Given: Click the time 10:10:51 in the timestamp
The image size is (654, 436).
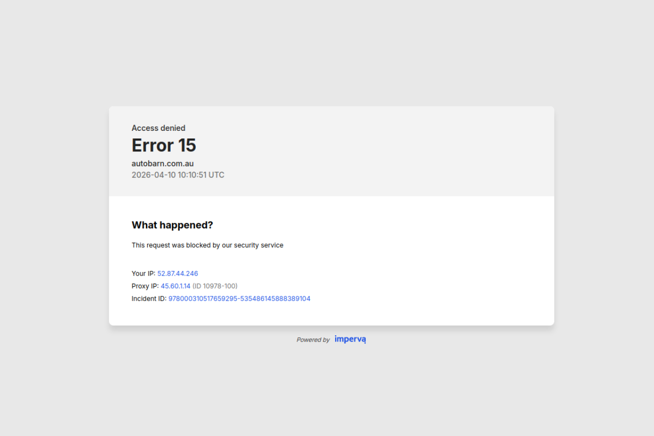Looking at the screenshot, I should [x=192, y=175].
